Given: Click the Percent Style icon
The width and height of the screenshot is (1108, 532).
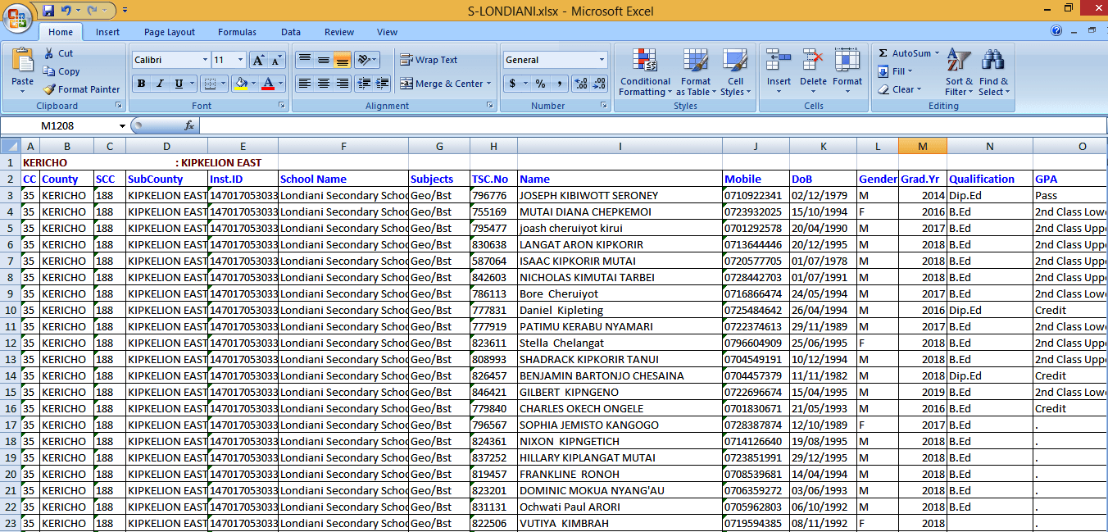Looking at the screenshot, I should pos(540,84).
